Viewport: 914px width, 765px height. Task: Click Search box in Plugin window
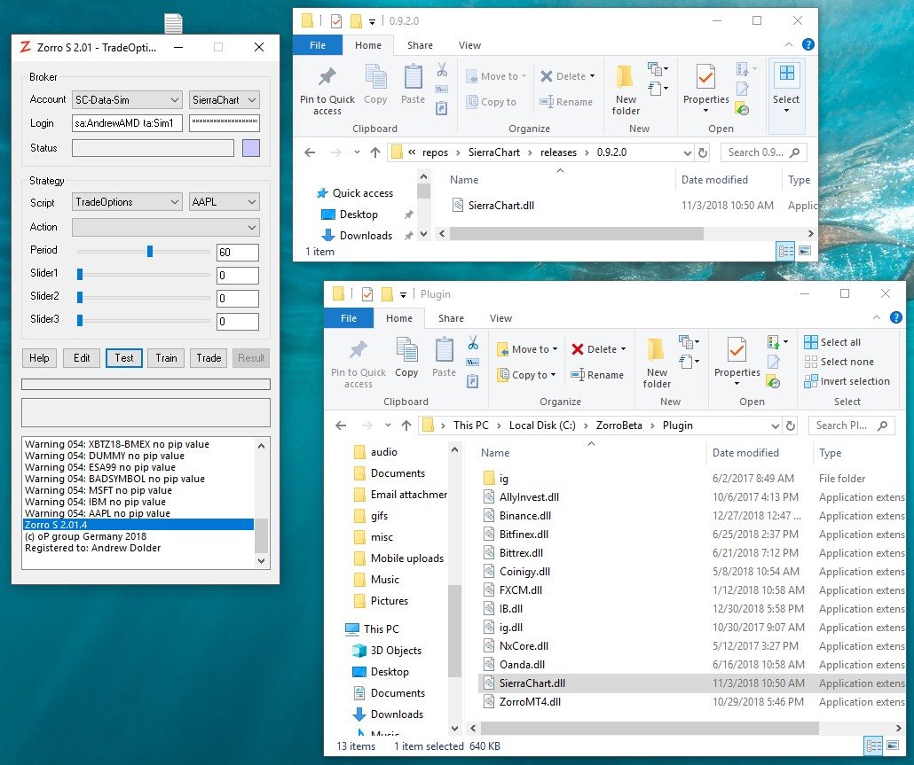(x=852, y=425)
